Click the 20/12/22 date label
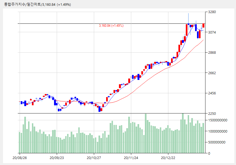236x165 pixels. [168, 158]
